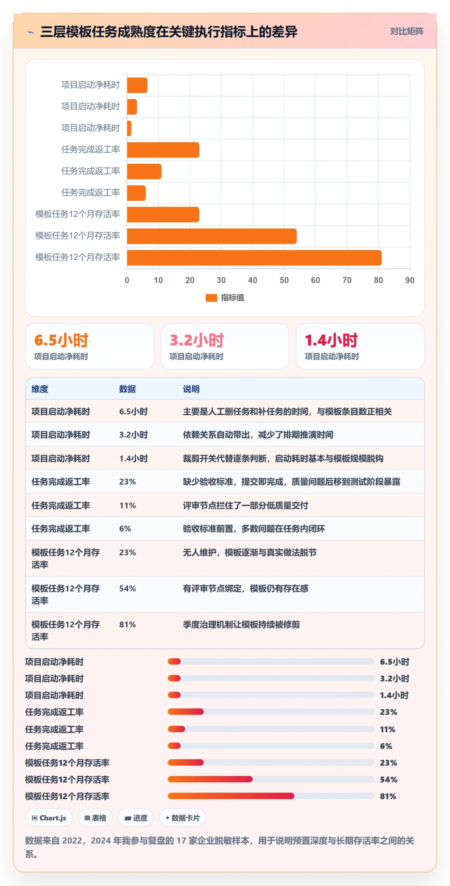Select the 表格 tag

click(x=95, y=818)
